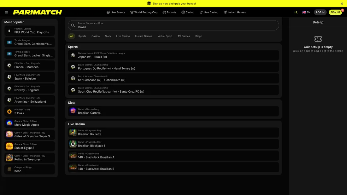Click the magnifier icon inside search field
Screen dimensions: 347x195
click(73, 25)
